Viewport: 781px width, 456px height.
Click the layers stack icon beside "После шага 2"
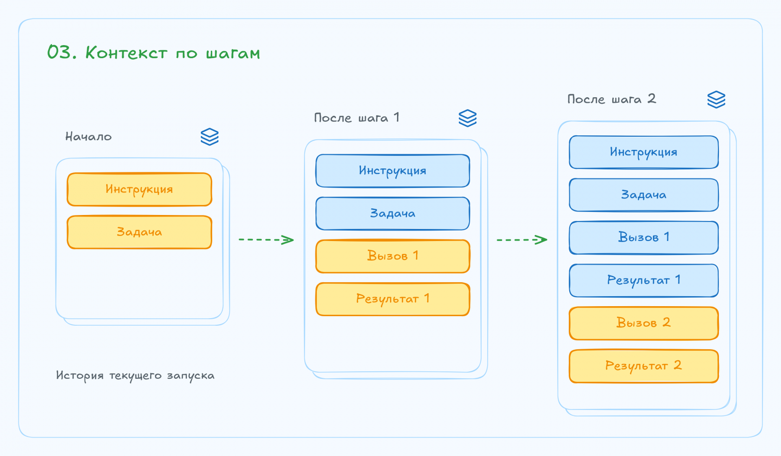[716, 99]
